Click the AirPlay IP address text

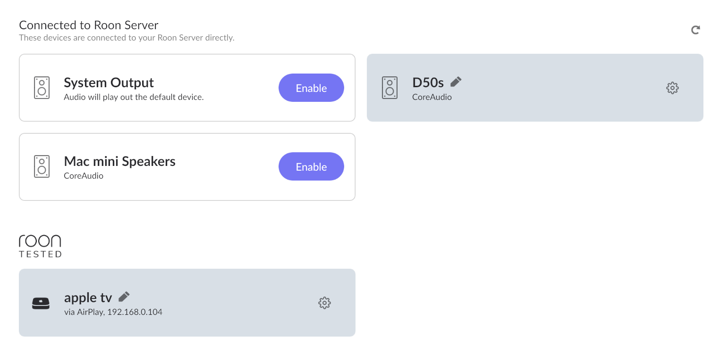pyautogui.click(x=135, y=312)
